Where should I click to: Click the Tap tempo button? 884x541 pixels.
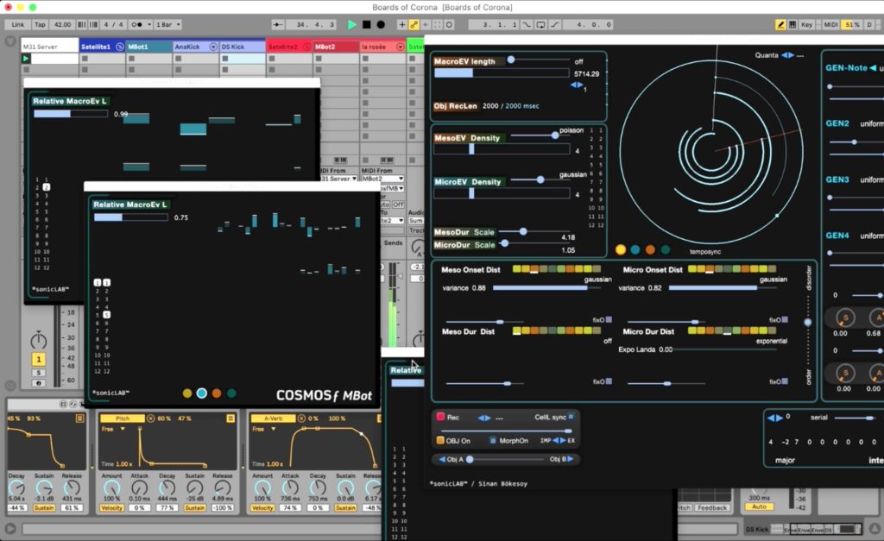39,25
